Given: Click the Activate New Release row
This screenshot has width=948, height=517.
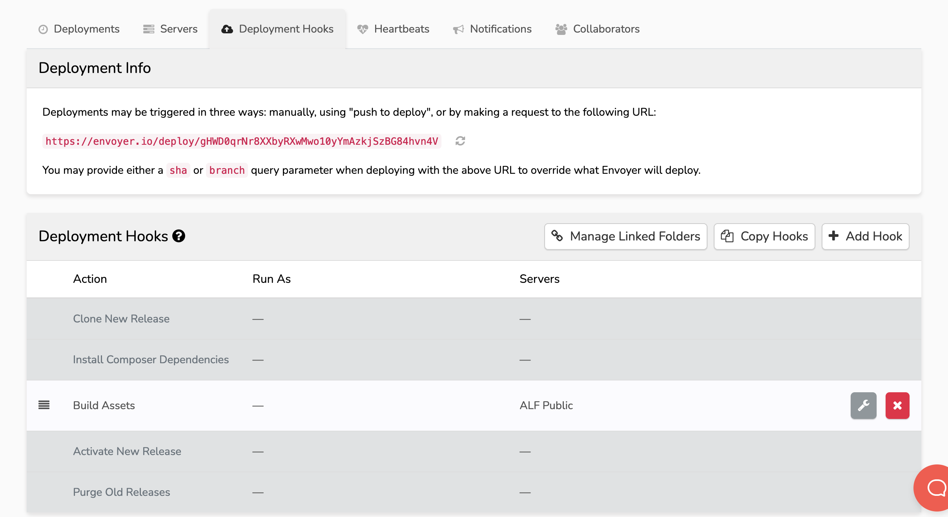Looking at the screenshot, I should coord(127,451).
